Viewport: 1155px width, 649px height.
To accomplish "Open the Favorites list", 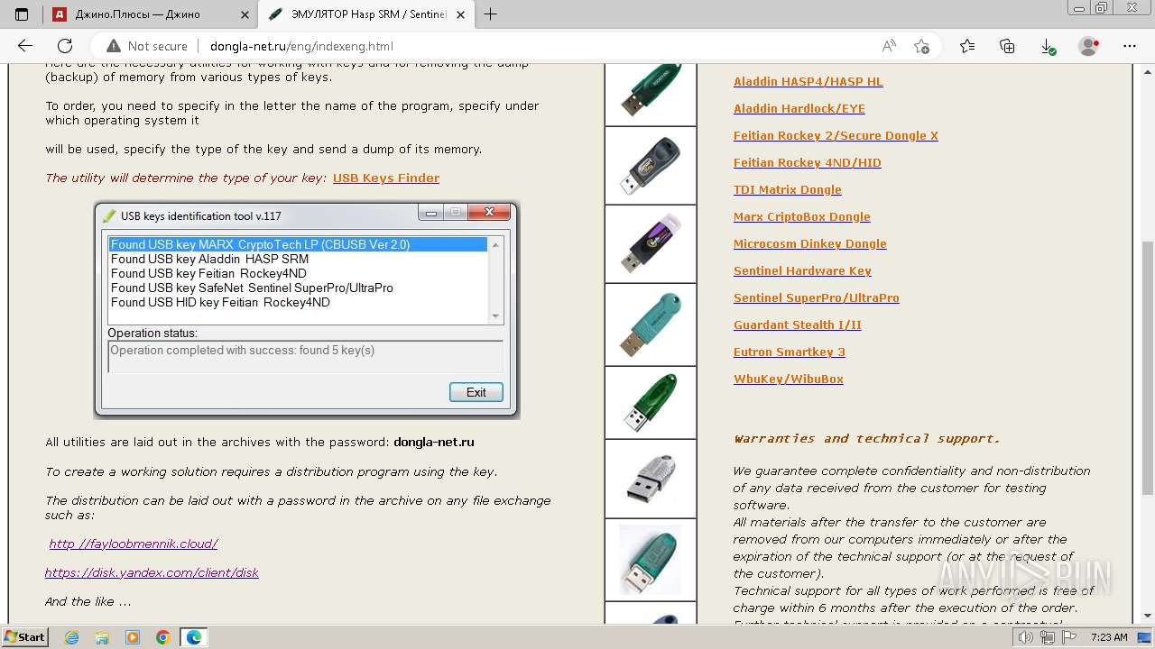I will tap(967, 46).
